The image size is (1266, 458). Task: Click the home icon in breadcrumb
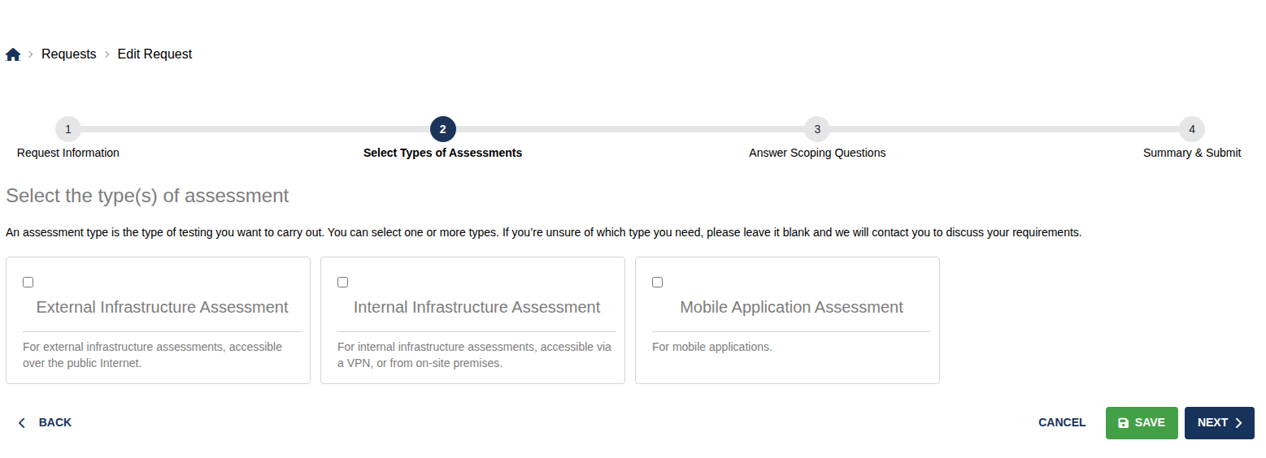13,54
